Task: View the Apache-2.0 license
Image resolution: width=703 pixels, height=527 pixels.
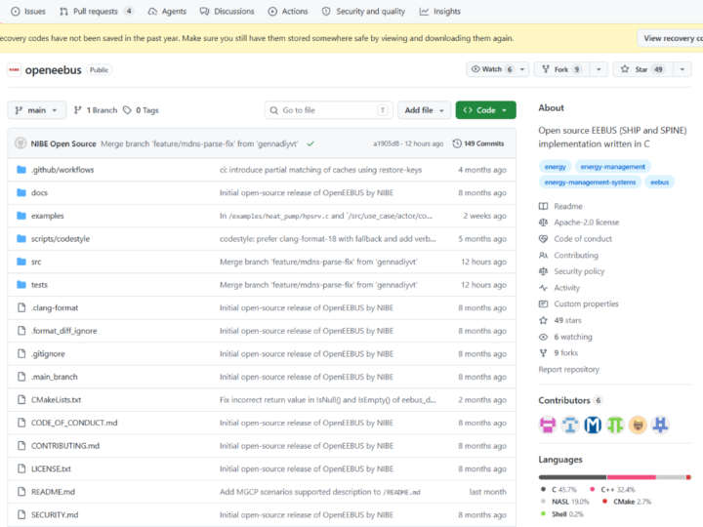Action: 579,223
